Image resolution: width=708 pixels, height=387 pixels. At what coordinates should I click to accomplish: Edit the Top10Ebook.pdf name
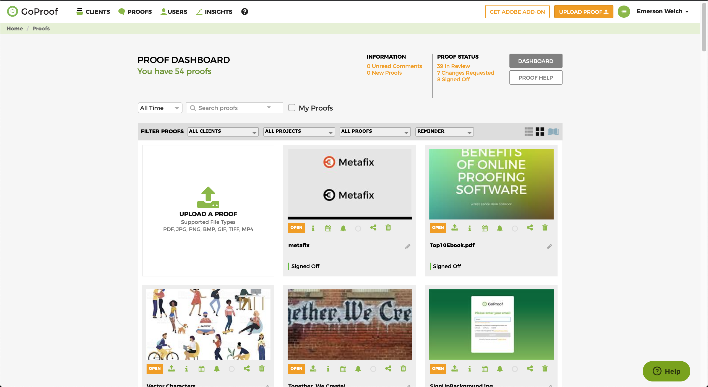click(549, 247)
